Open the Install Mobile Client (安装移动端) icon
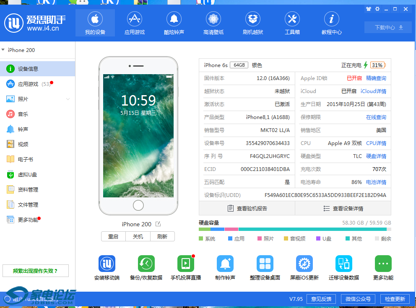Screen dimensions: 416x308 tap(107, 264)
